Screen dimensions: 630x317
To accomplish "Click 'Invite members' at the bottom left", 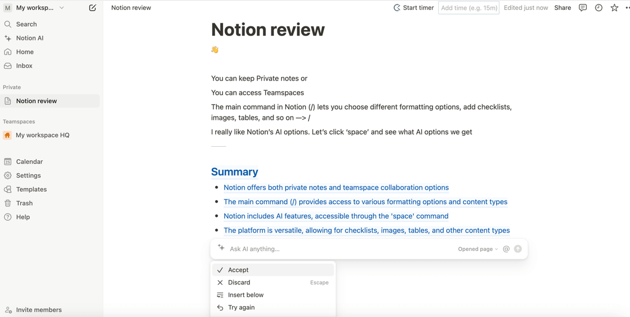I will click(x=39, y=310).
